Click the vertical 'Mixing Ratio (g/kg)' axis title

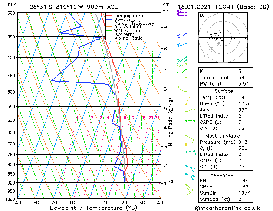170,122
